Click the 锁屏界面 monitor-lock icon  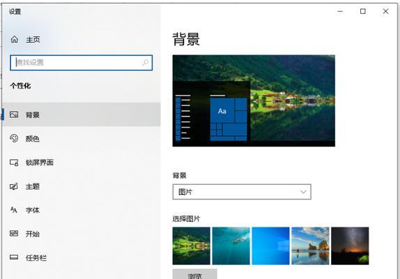tap(14, 163)
